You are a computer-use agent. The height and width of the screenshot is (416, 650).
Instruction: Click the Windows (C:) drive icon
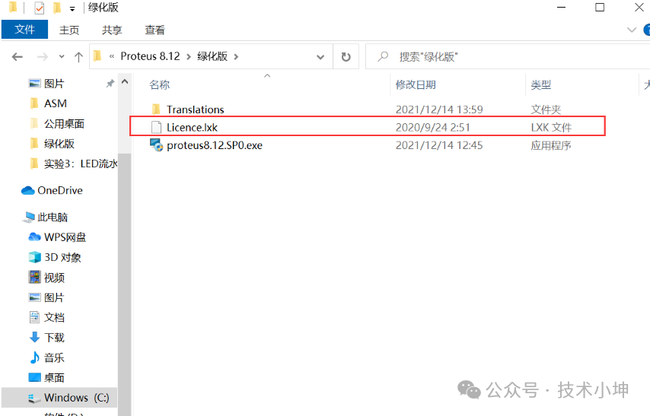(x=33, y=398)
